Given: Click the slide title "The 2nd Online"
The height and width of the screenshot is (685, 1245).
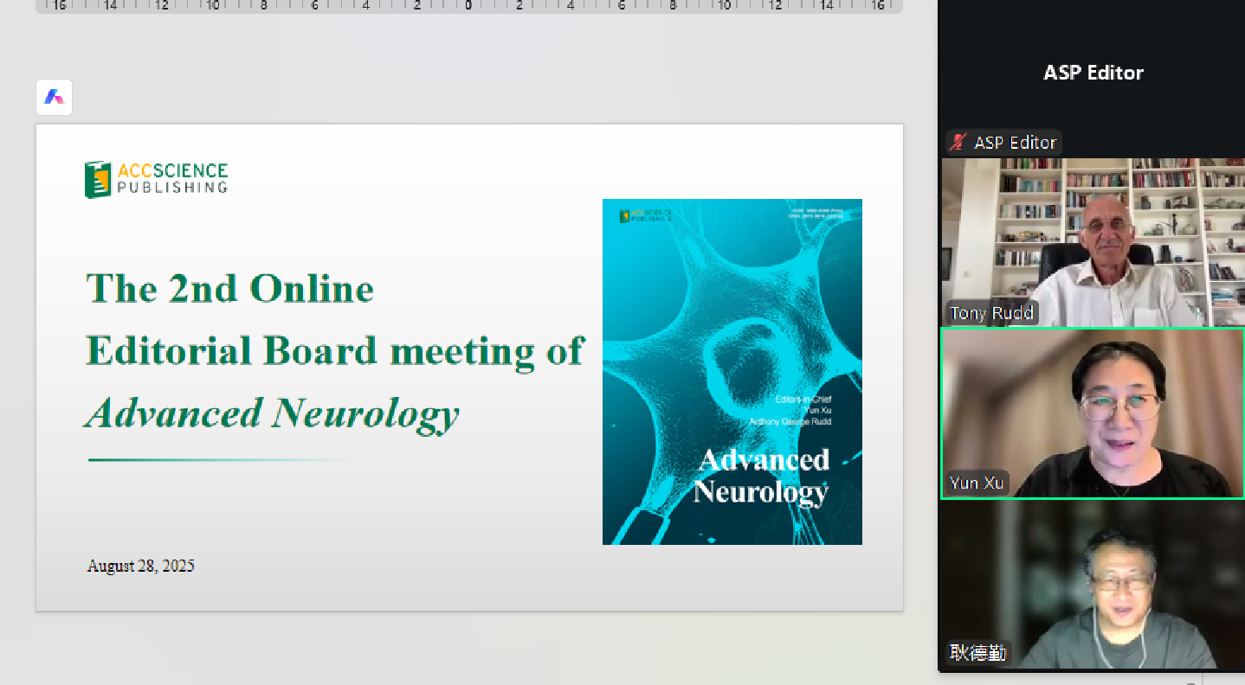Looking at the screenshot, I should point(230,288).
